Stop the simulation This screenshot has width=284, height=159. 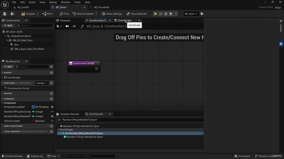tap(166, 14)
